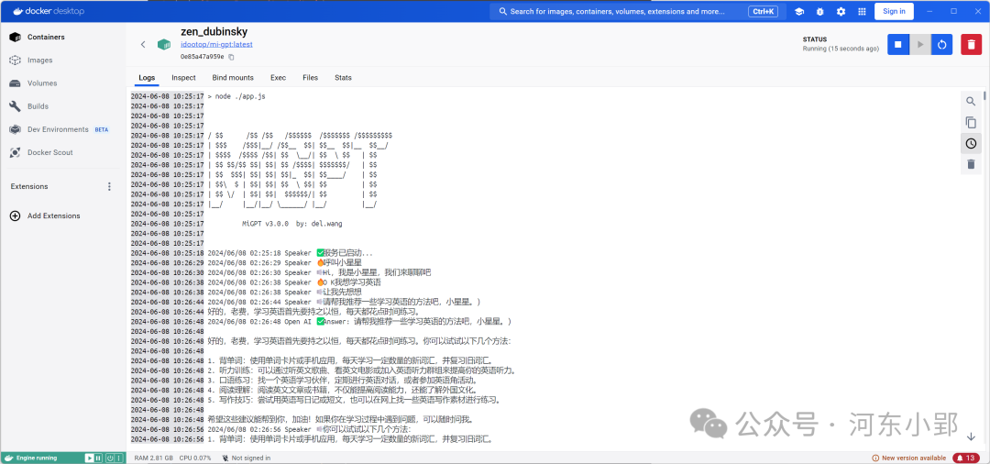This screenshot has width=990, height=464.
Task: Open Docker settings gear icon
Action: (x=840, y=11)
